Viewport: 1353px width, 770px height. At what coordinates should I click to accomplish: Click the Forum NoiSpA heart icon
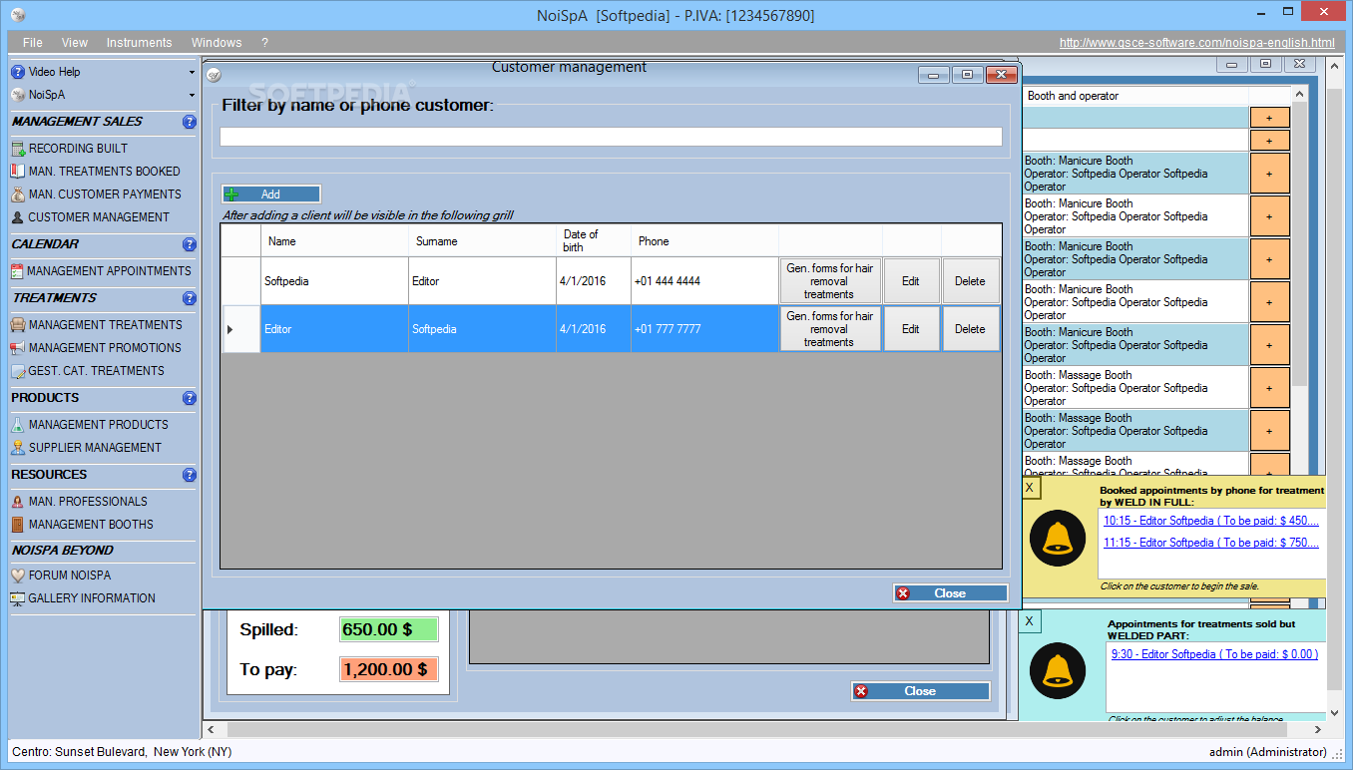click(18, 576)
